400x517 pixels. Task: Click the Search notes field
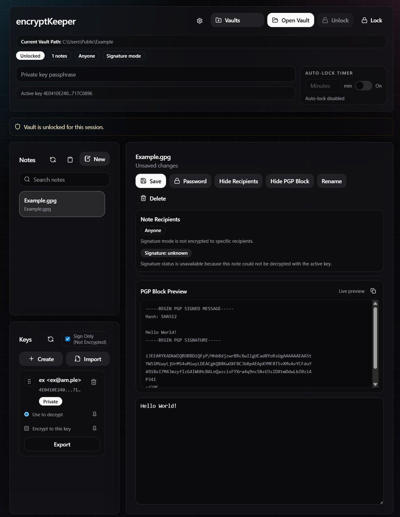65,179
